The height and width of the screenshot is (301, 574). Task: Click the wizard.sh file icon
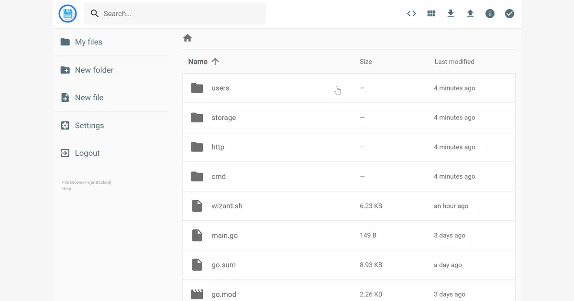[x=197, y=206]
